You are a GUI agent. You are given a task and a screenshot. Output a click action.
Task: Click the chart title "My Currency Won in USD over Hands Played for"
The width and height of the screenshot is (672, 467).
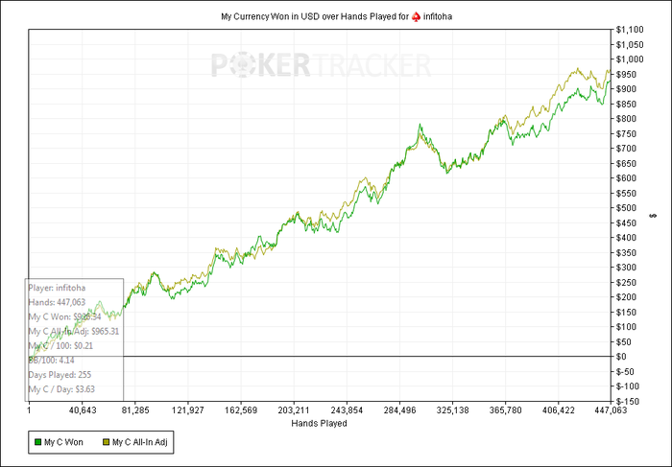point(315,16)
